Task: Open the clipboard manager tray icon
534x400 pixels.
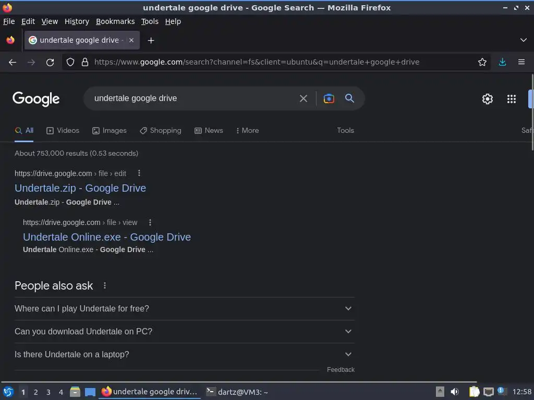Action: (474, 392)
